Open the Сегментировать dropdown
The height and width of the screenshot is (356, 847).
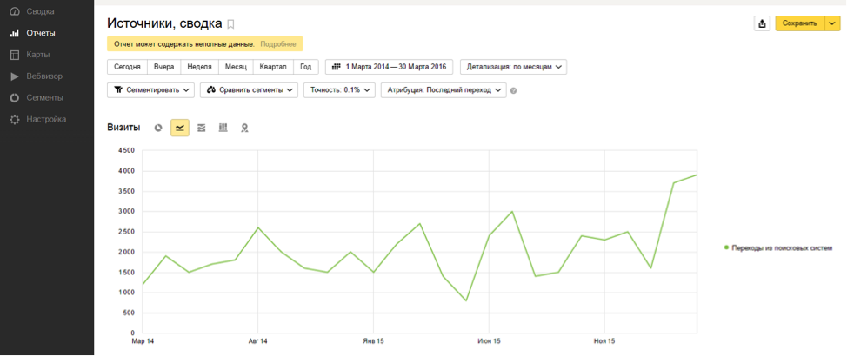(x=150, y=90)
